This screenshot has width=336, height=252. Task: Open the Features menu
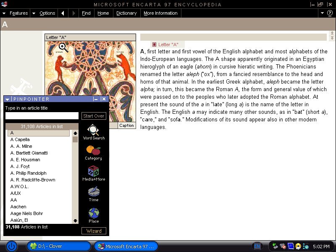18,13
